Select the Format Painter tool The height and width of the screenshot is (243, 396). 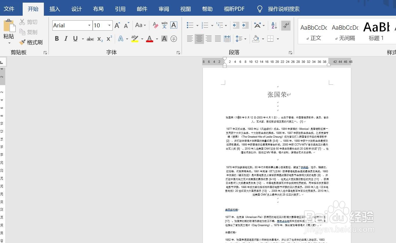click(x=30, y=42)
